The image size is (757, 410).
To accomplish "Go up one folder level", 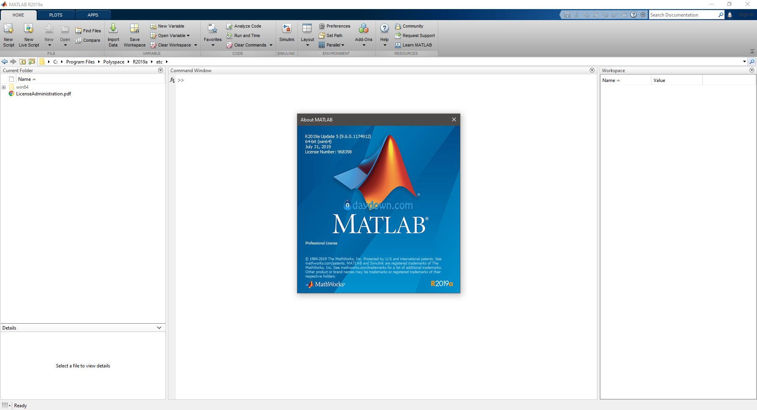I will (22, 61).
